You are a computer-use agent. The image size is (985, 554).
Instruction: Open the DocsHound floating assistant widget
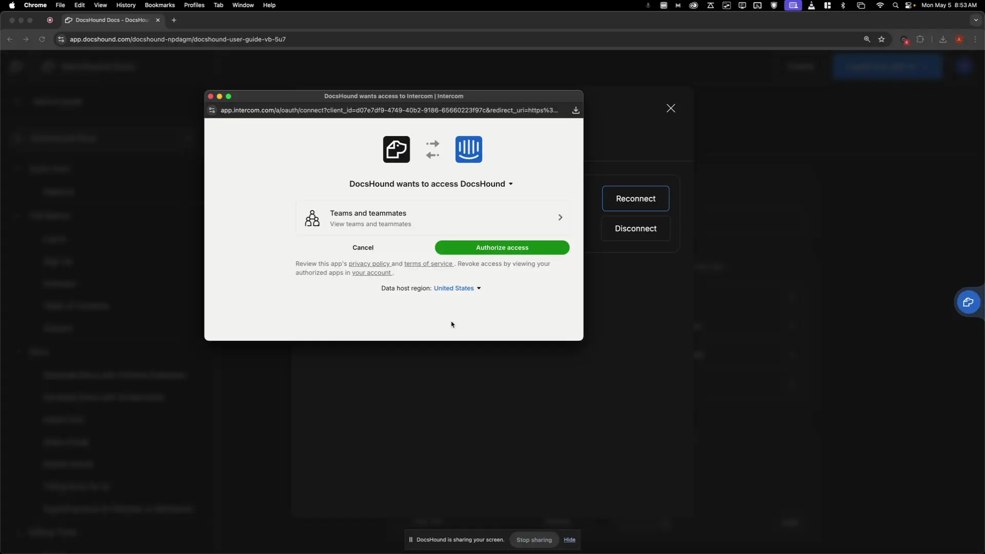point(968,302)
